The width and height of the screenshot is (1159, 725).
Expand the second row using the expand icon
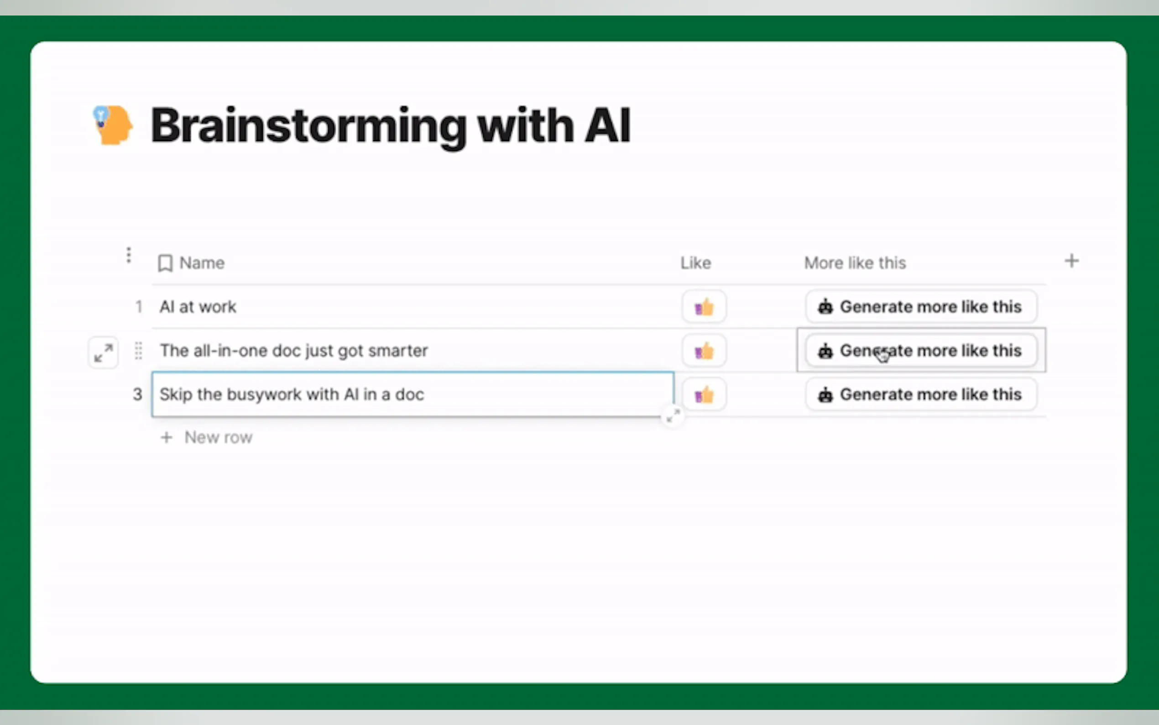click(x=104, y=352)
